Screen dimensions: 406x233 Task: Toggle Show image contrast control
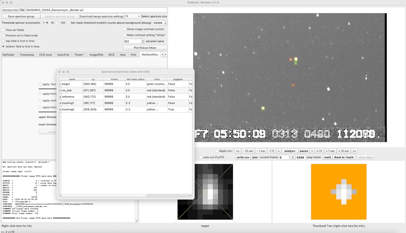coord(124,29)
